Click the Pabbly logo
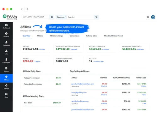The width and height of the screenshot is (157, 118). click(x=10, y=17)
